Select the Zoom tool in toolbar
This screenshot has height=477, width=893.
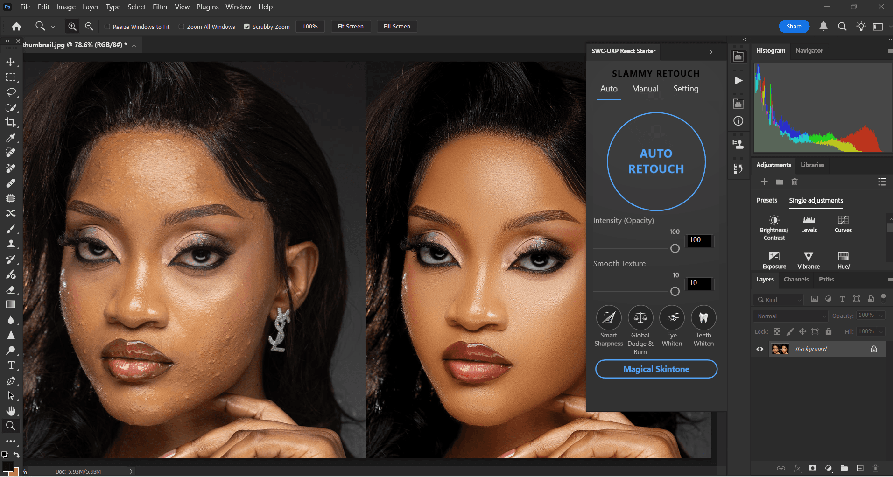tap(11, 426)
